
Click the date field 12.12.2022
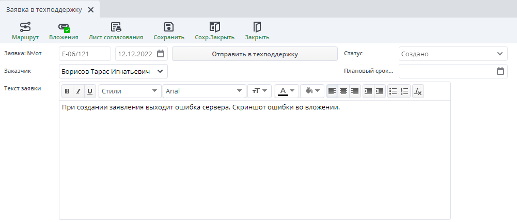click(142, 54)
